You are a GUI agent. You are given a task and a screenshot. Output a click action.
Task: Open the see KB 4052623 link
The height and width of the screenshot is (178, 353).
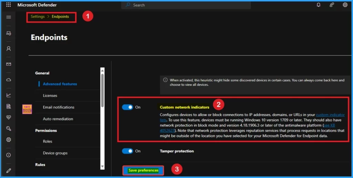click(x=329, y=125)
